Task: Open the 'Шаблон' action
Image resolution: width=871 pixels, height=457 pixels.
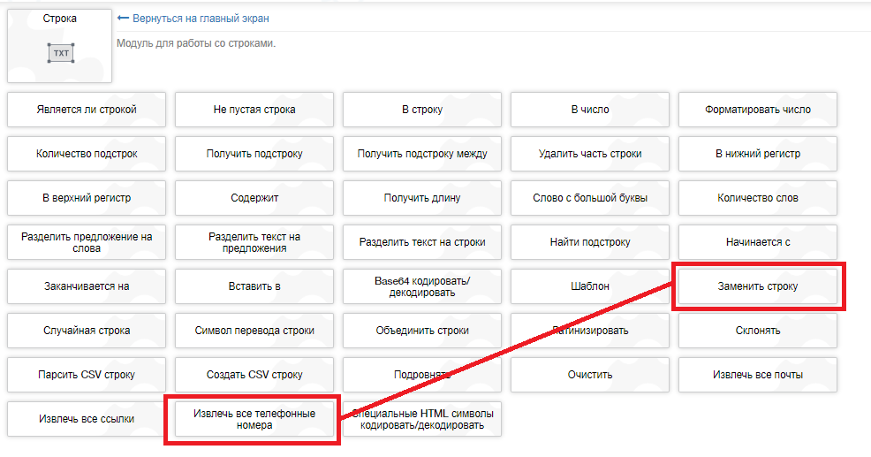Action: [x=590, y=286]
